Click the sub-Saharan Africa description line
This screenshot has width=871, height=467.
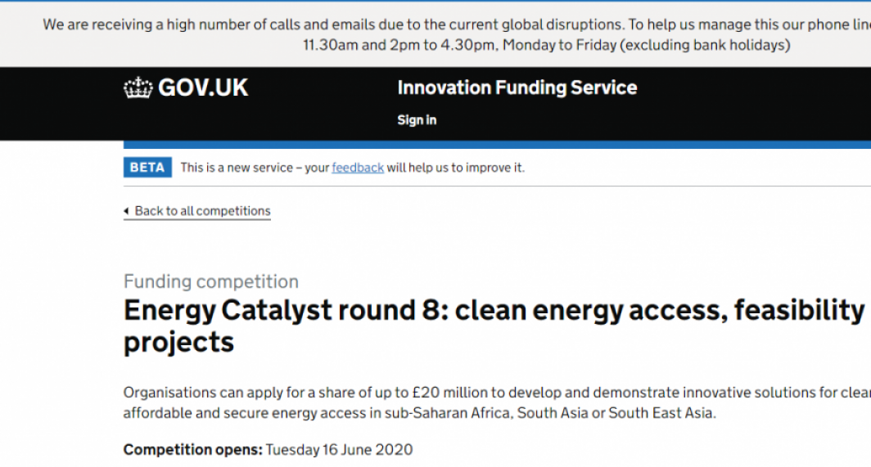tap(419, 413)
